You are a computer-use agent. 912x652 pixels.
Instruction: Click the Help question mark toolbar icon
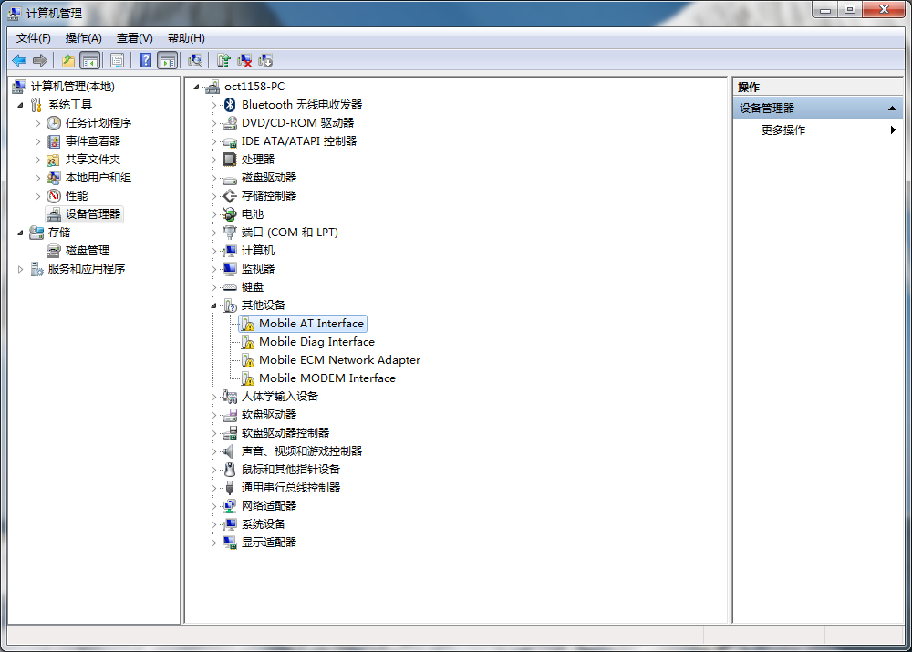(x=145, y=60)
